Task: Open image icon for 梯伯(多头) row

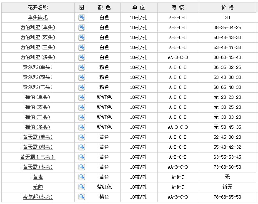Action: click(x=82, y=127)
